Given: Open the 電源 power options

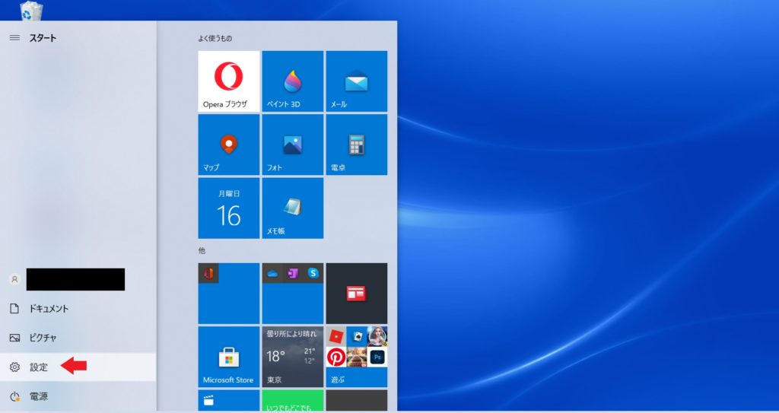Looking at the screenshot, I should pyautogui.click(x=78, y=396).
